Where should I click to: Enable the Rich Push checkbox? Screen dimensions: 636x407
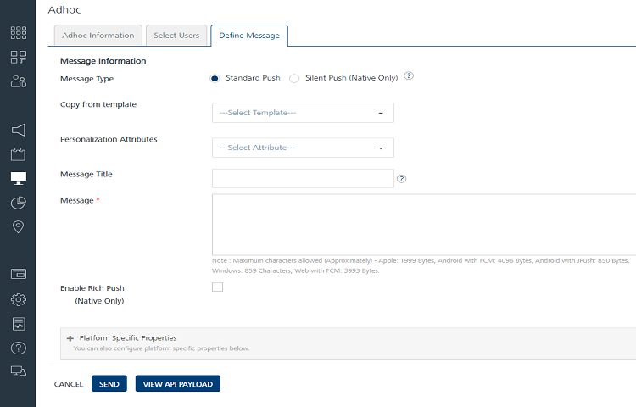(217, 287)
